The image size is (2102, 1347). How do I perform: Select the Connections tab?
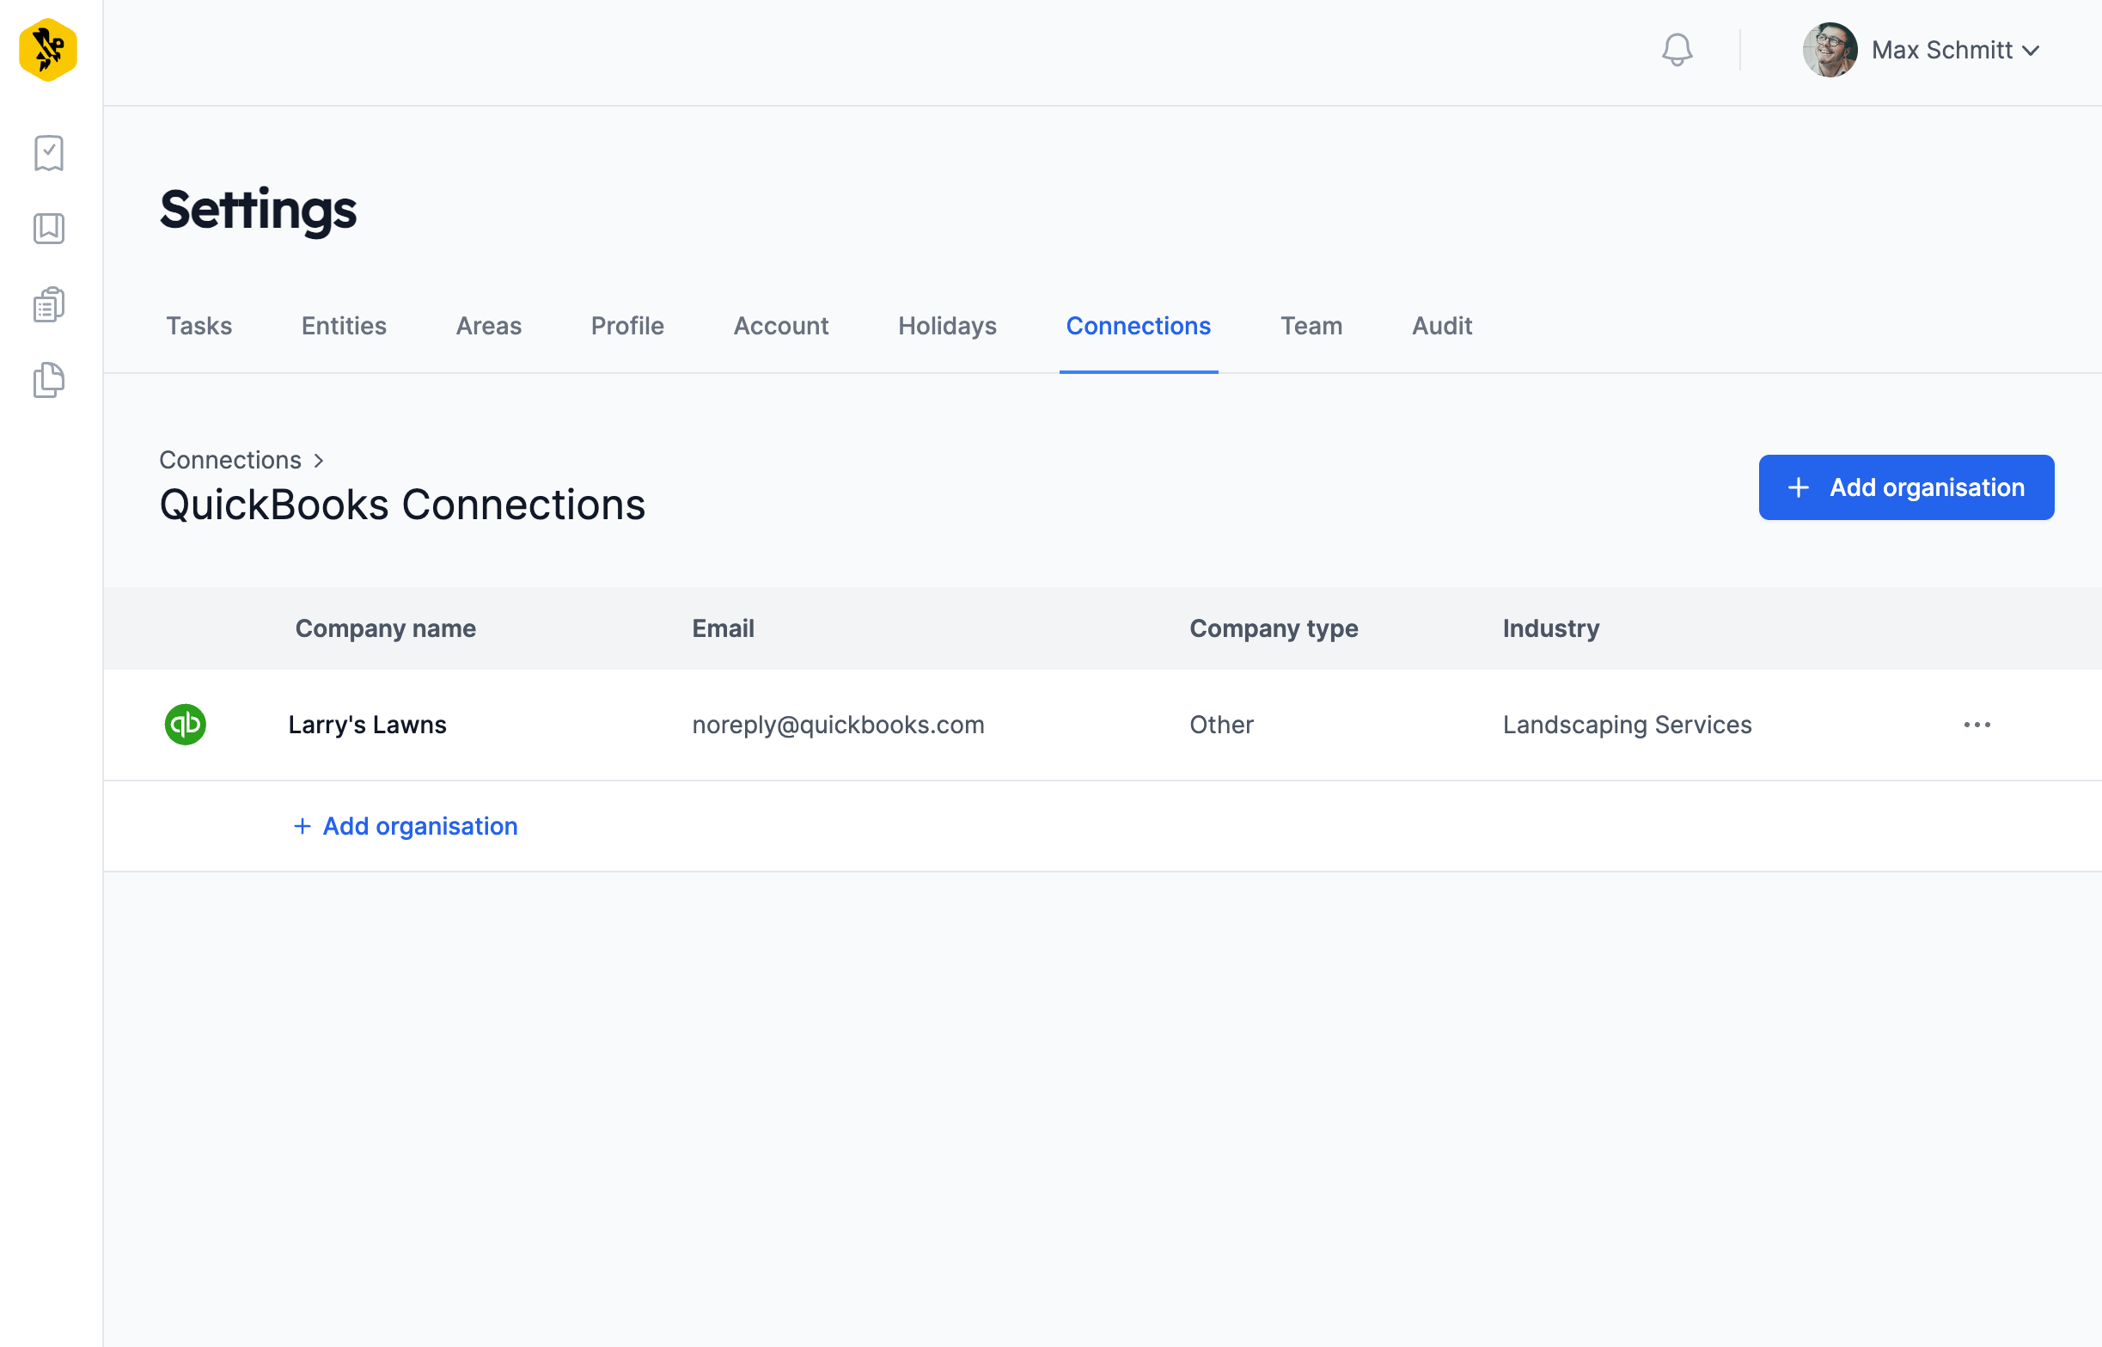pyautogui.click(x=1139, y=326)
